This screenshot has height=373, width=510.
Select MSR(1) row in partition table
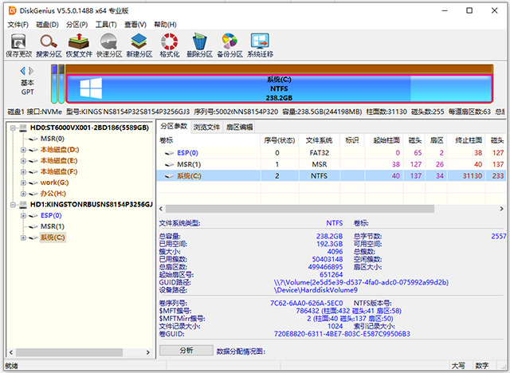coord(331,164)
